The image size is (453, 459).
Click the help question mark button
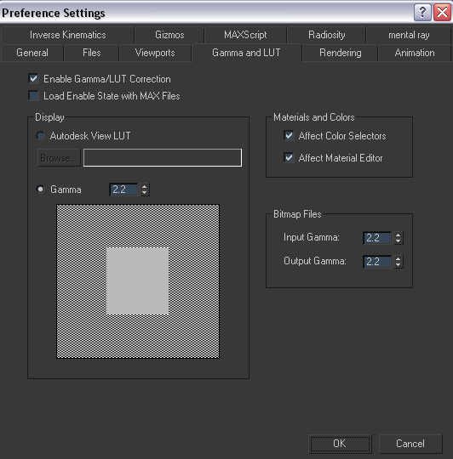click(x=422, y=13)
